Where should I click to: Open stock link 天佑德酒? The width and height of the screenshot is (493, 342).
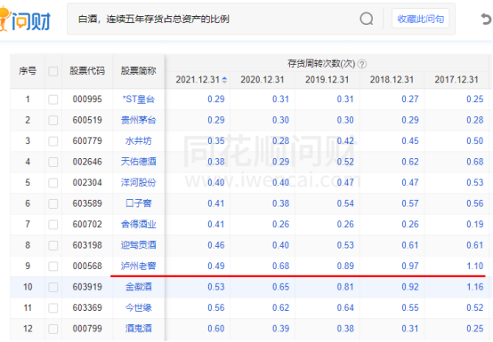138,162
